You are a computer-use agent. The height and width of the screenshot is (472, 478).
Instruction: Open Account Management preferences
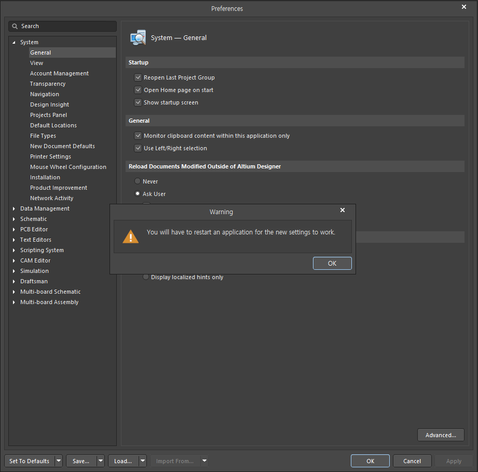click(60, 73)
